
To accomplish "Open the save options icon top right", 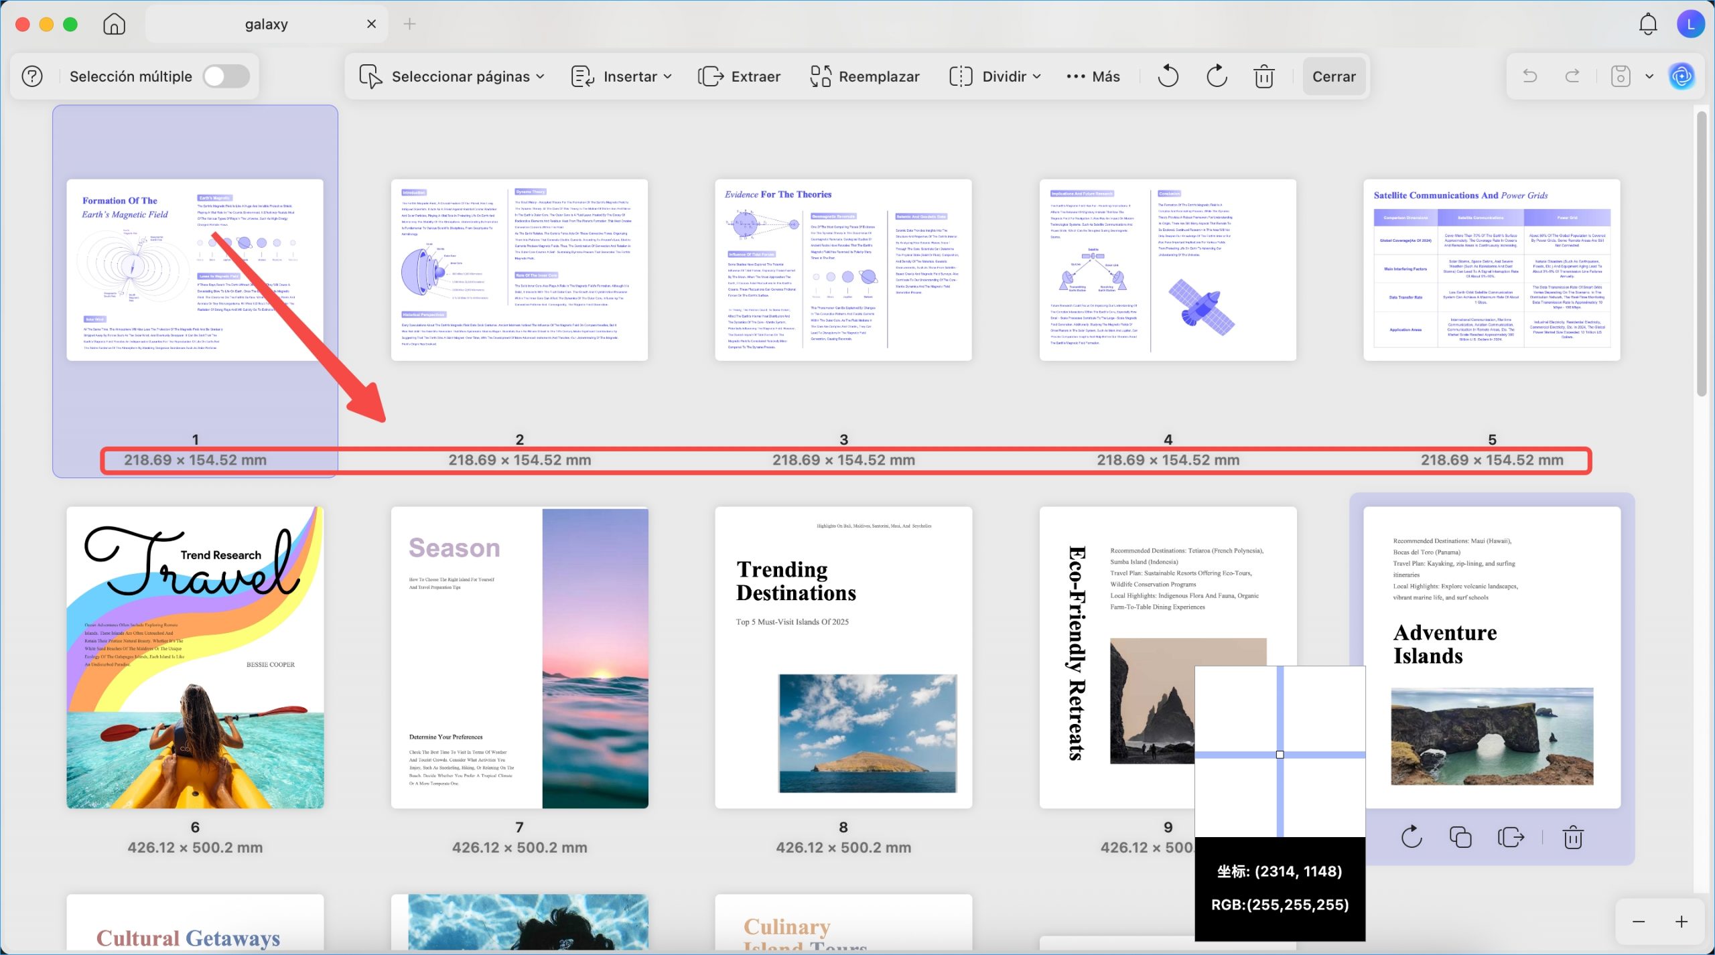I will [1620, 76].
